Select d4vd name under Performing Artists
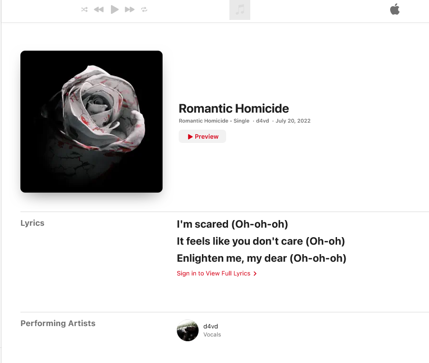The image size is (429, 363). coord(210,327)
